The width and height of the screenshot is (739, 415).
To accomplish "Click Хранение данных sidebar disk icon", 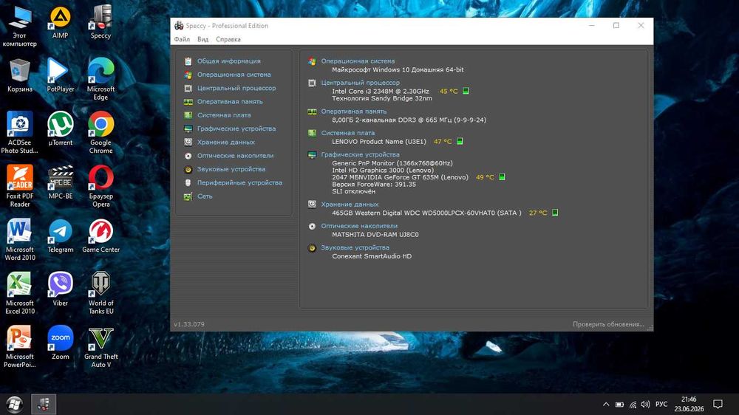I will (188, 143).
